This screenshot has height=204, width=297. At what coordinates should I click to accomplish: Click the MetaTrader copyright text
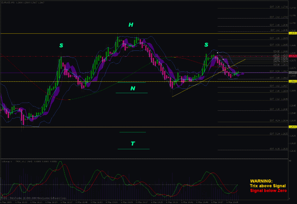coord(34,198)
